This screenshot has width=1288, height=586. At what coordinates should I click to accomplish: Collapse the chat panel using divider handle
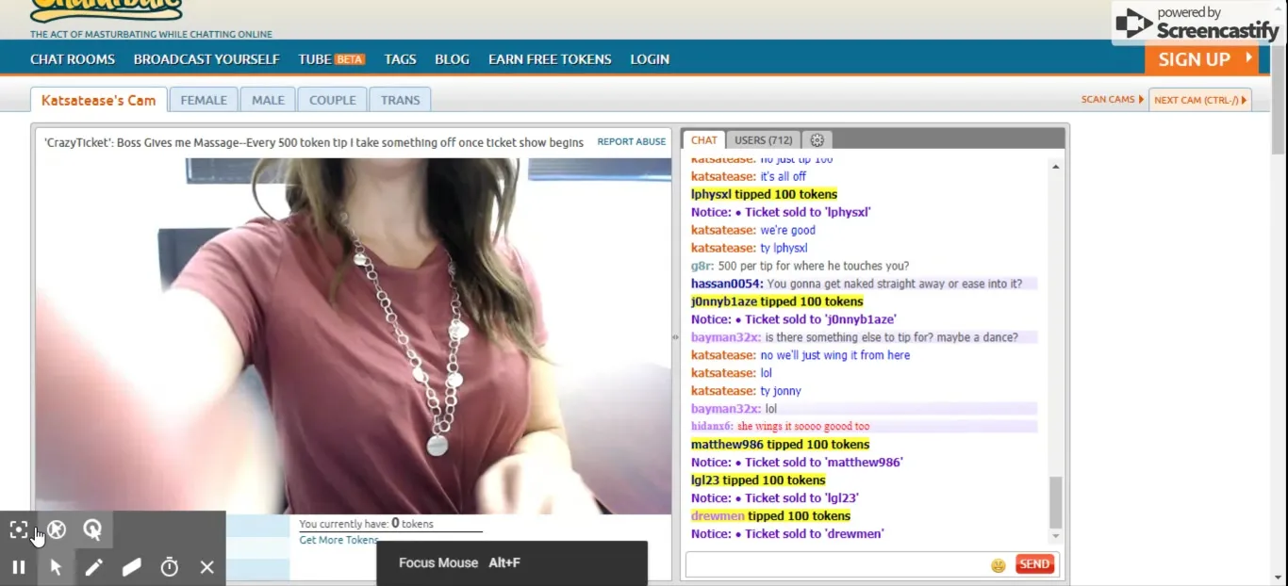tap(675, 336)
